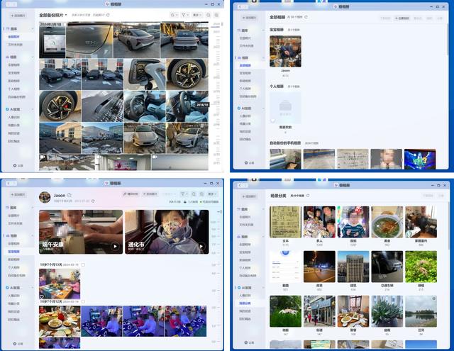
Task: Select 场景分类 in the scene window's sidebar
Action: click(x=245, y=303)
